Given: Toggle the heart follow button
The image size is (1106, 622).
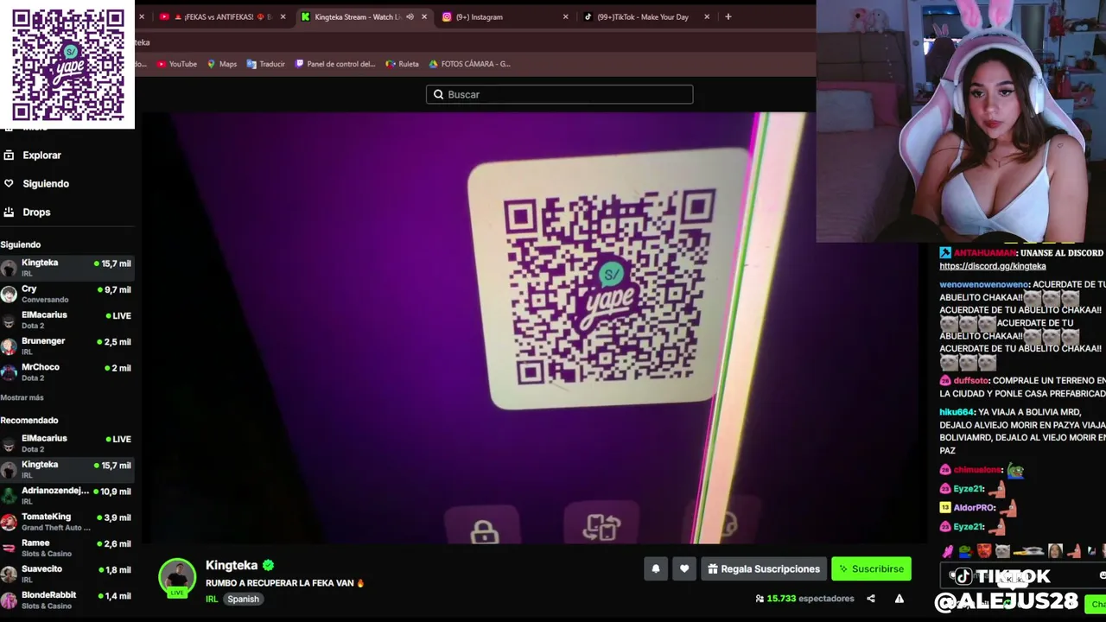Looking at the screenshot, I should pyautogui.click(x=684, y=568).
